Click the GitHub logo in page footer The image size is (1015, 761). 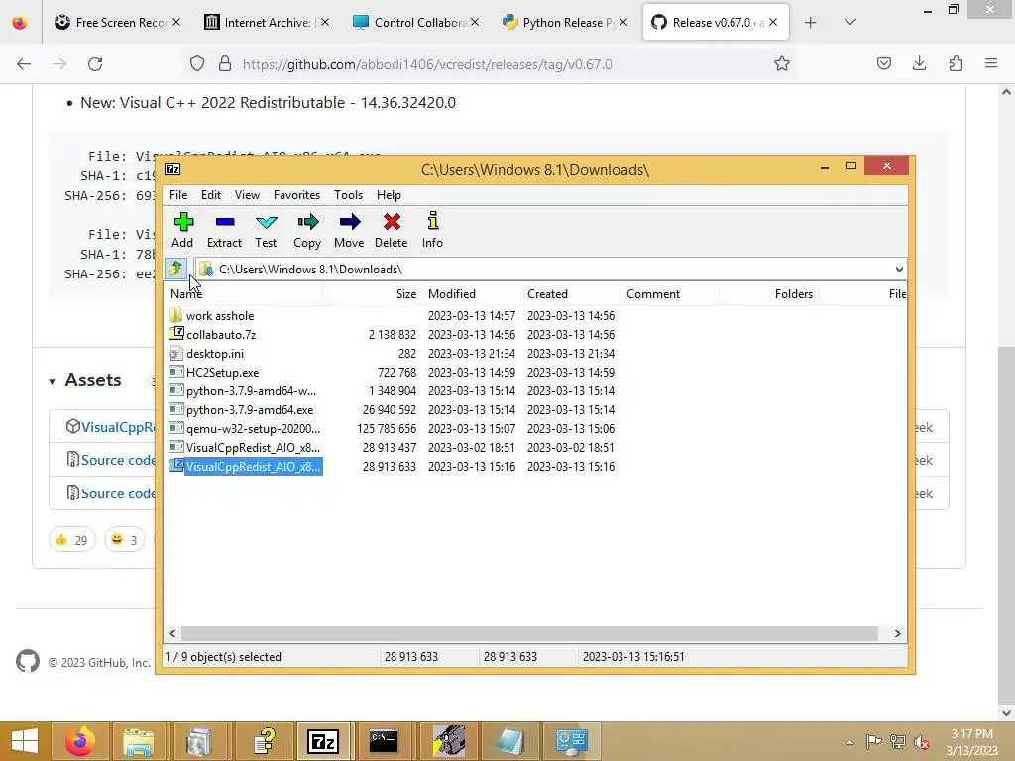pyautogui.click(x=27, y=661)
